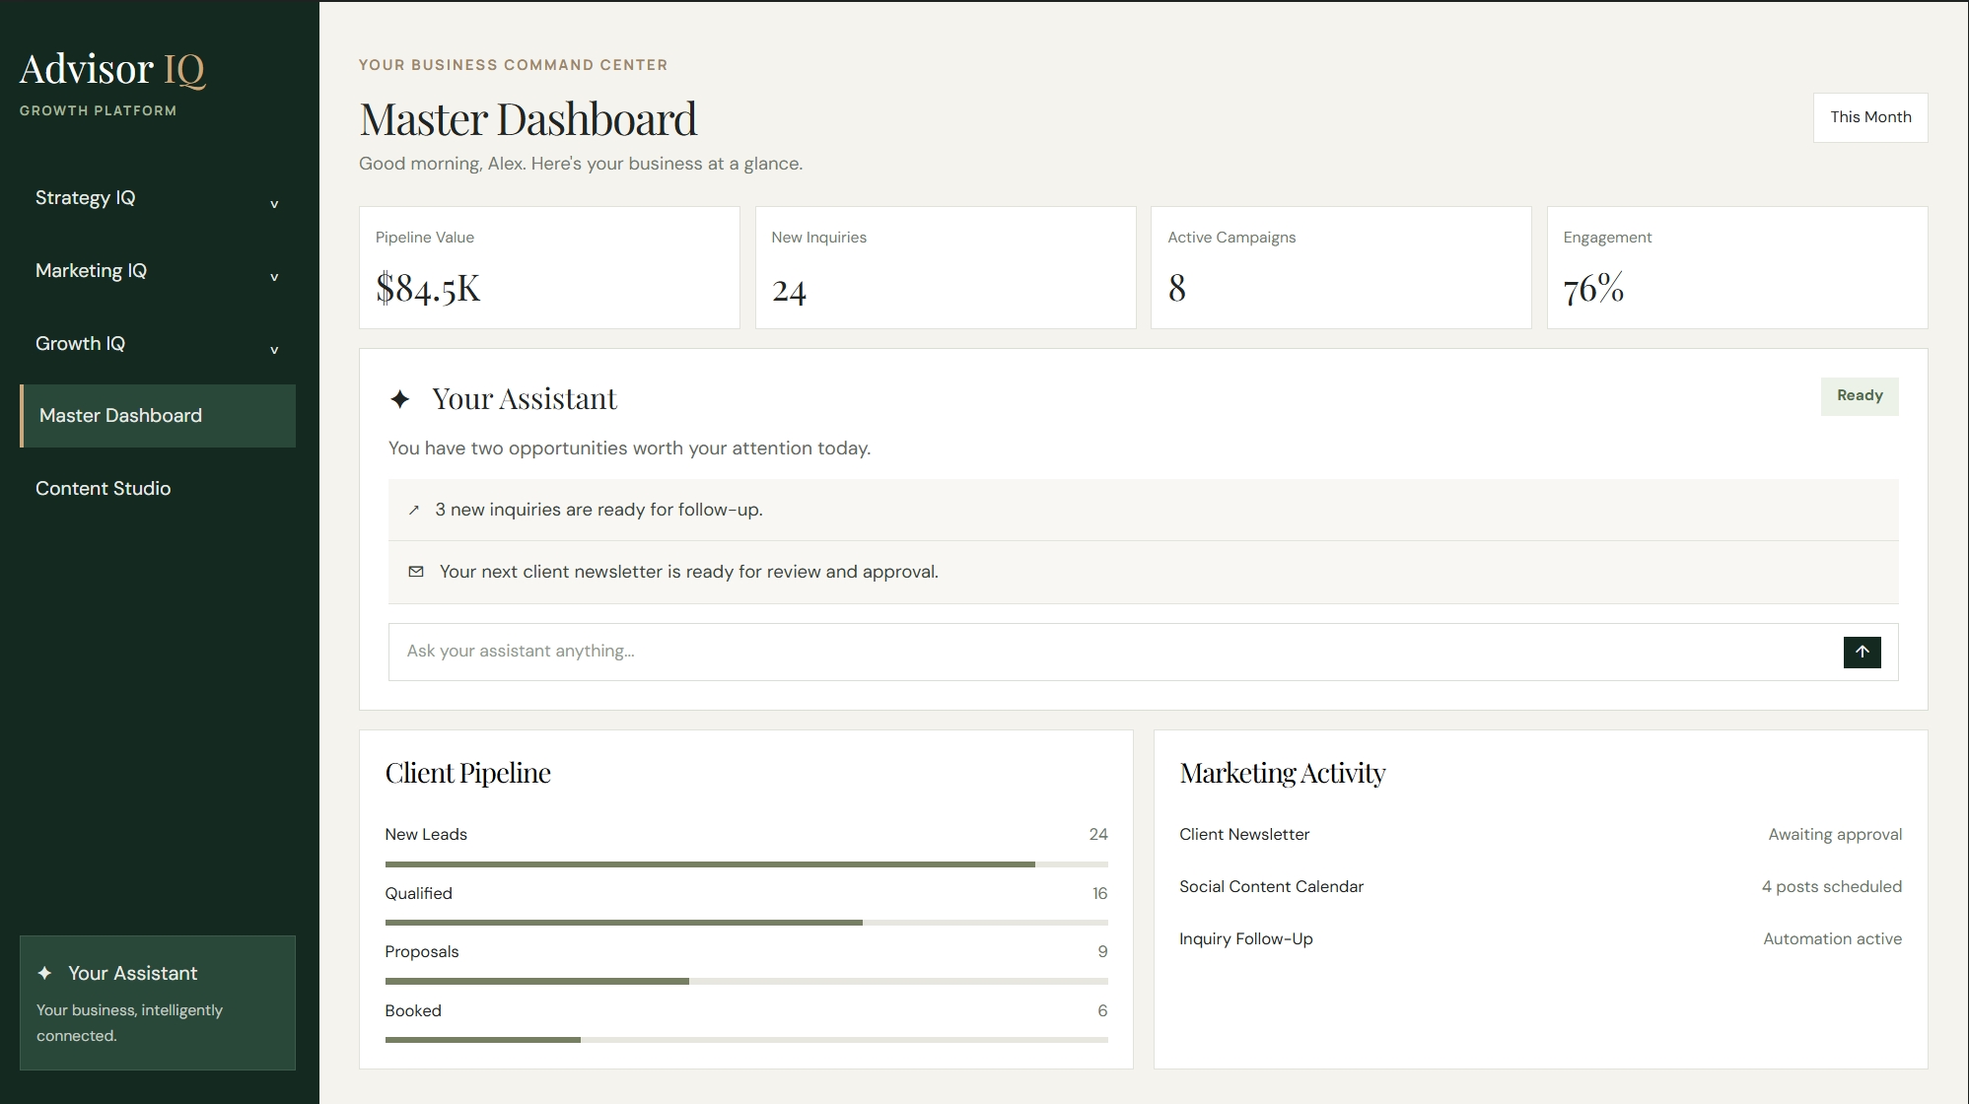The image size is (1969, 1104).
Task: Open the 3 new inquiries follow-up item
Action: pyautogui.click(x=1143, y=510)
